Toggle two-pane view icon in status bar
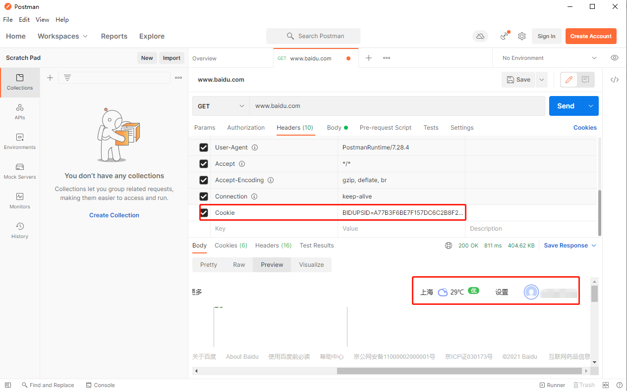Viewport: 627px width, 391px height. click(x=606, y=385)
